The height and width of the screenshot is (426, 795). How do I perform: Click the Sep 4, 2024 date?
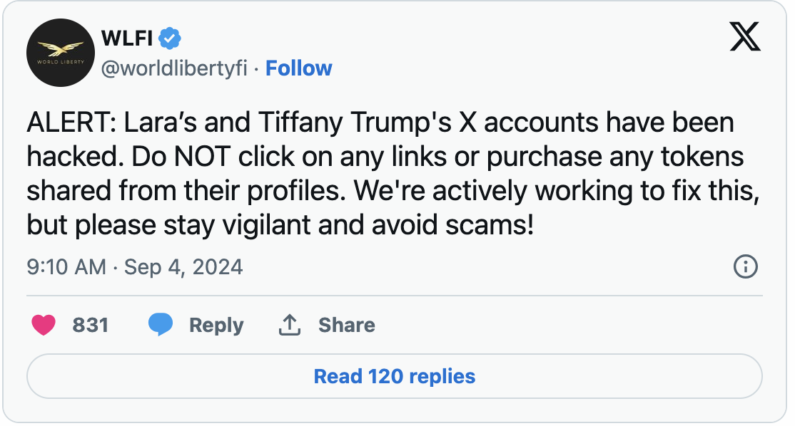click(183, 267)
